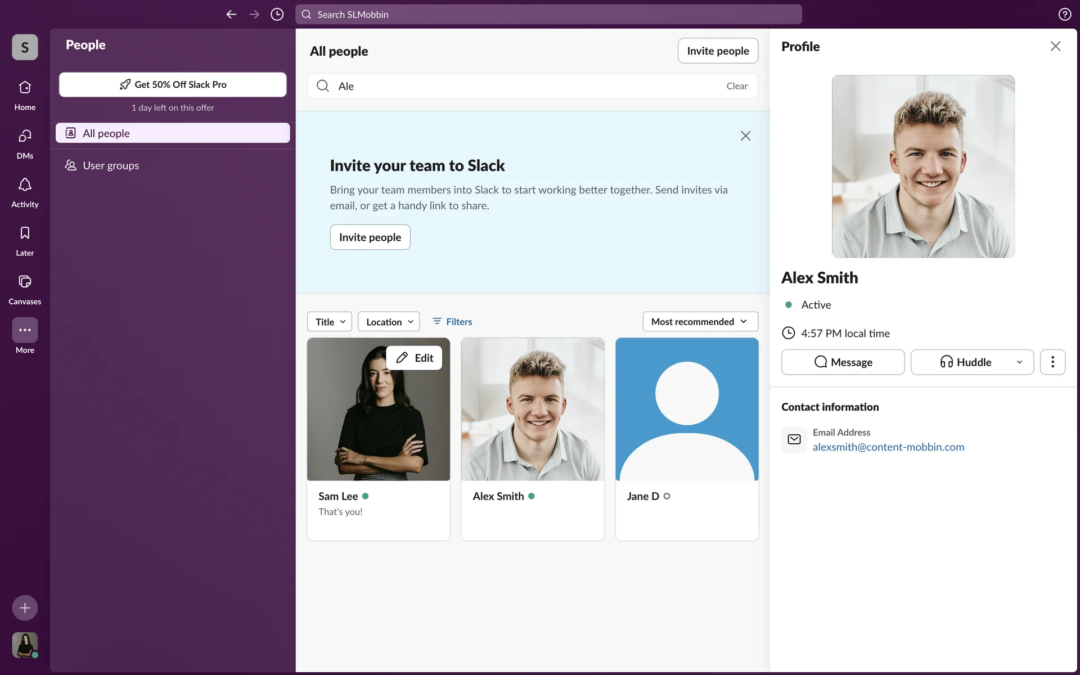Viewport: 1080px width, 675px height.
Task: Click the Jane D profile card
Action: (687, 439)
